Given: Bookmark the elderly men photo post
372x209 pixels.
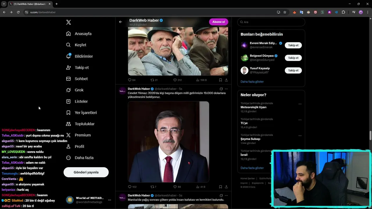Looking at the screenshot, I should [221, 80].
